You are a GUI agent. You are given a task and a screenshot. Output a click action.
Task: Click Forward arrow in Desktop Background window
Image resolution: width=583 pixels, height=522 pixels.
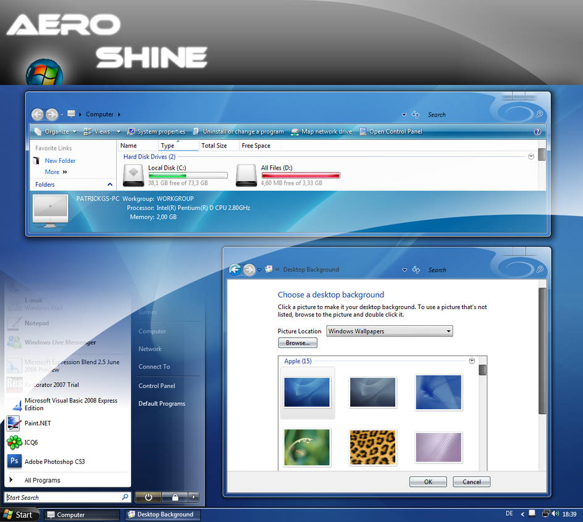pos(249,270)
